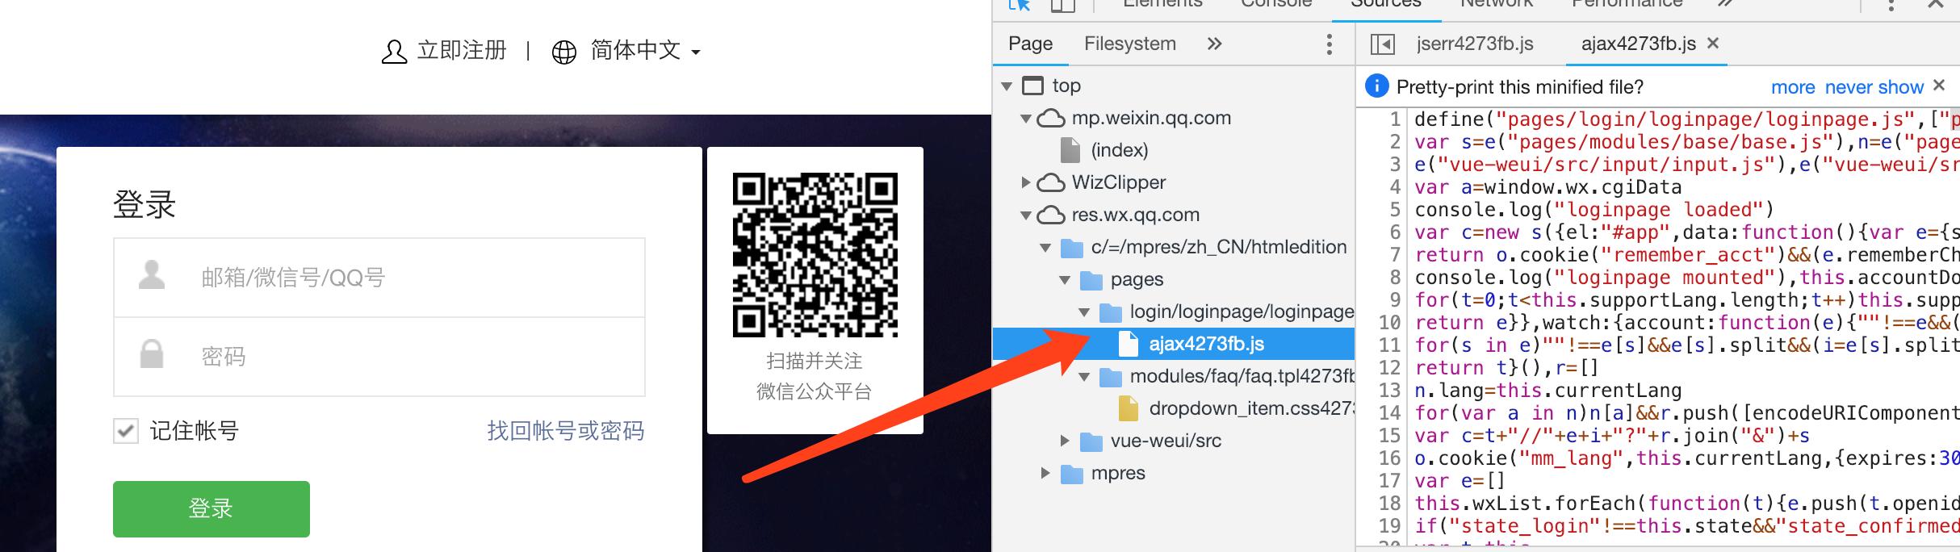
Task: Close the ajax4273fb.js file tab
Action: click(x=1712, y=44)
